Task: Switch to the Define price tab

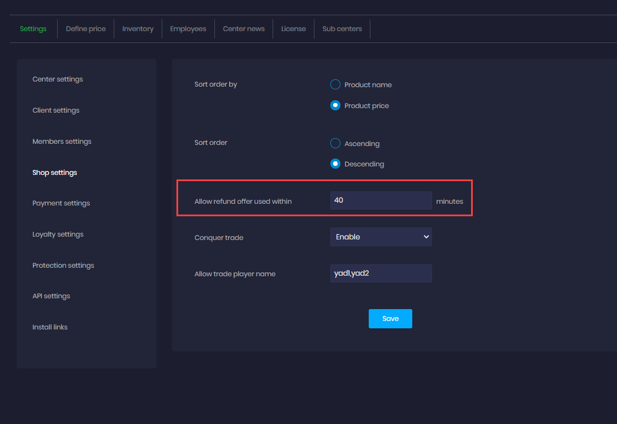Action: (85, 29)
